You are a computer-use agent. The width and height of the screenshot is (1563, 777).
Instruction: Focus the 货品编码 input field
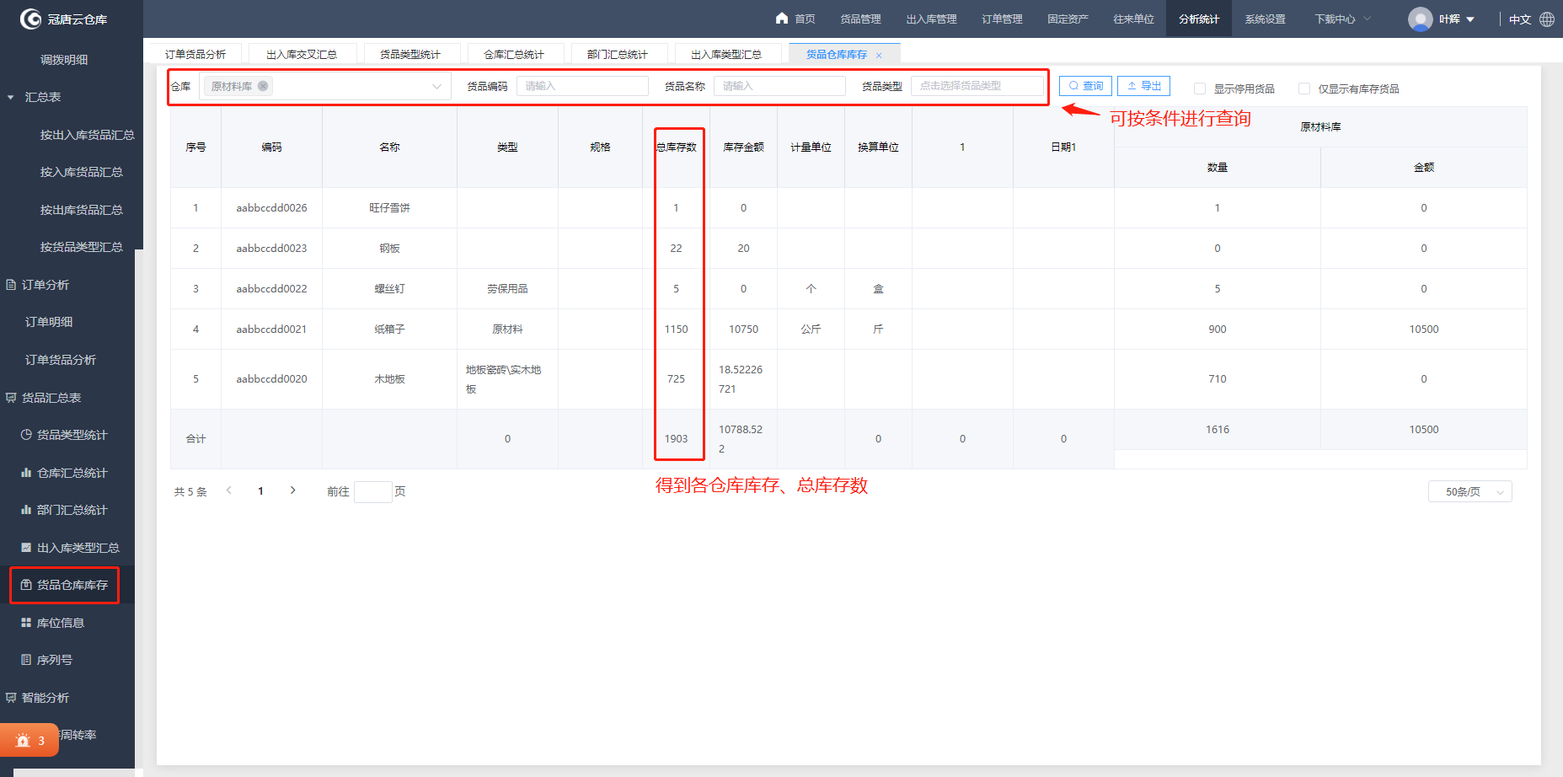click(x=582, y=86)
